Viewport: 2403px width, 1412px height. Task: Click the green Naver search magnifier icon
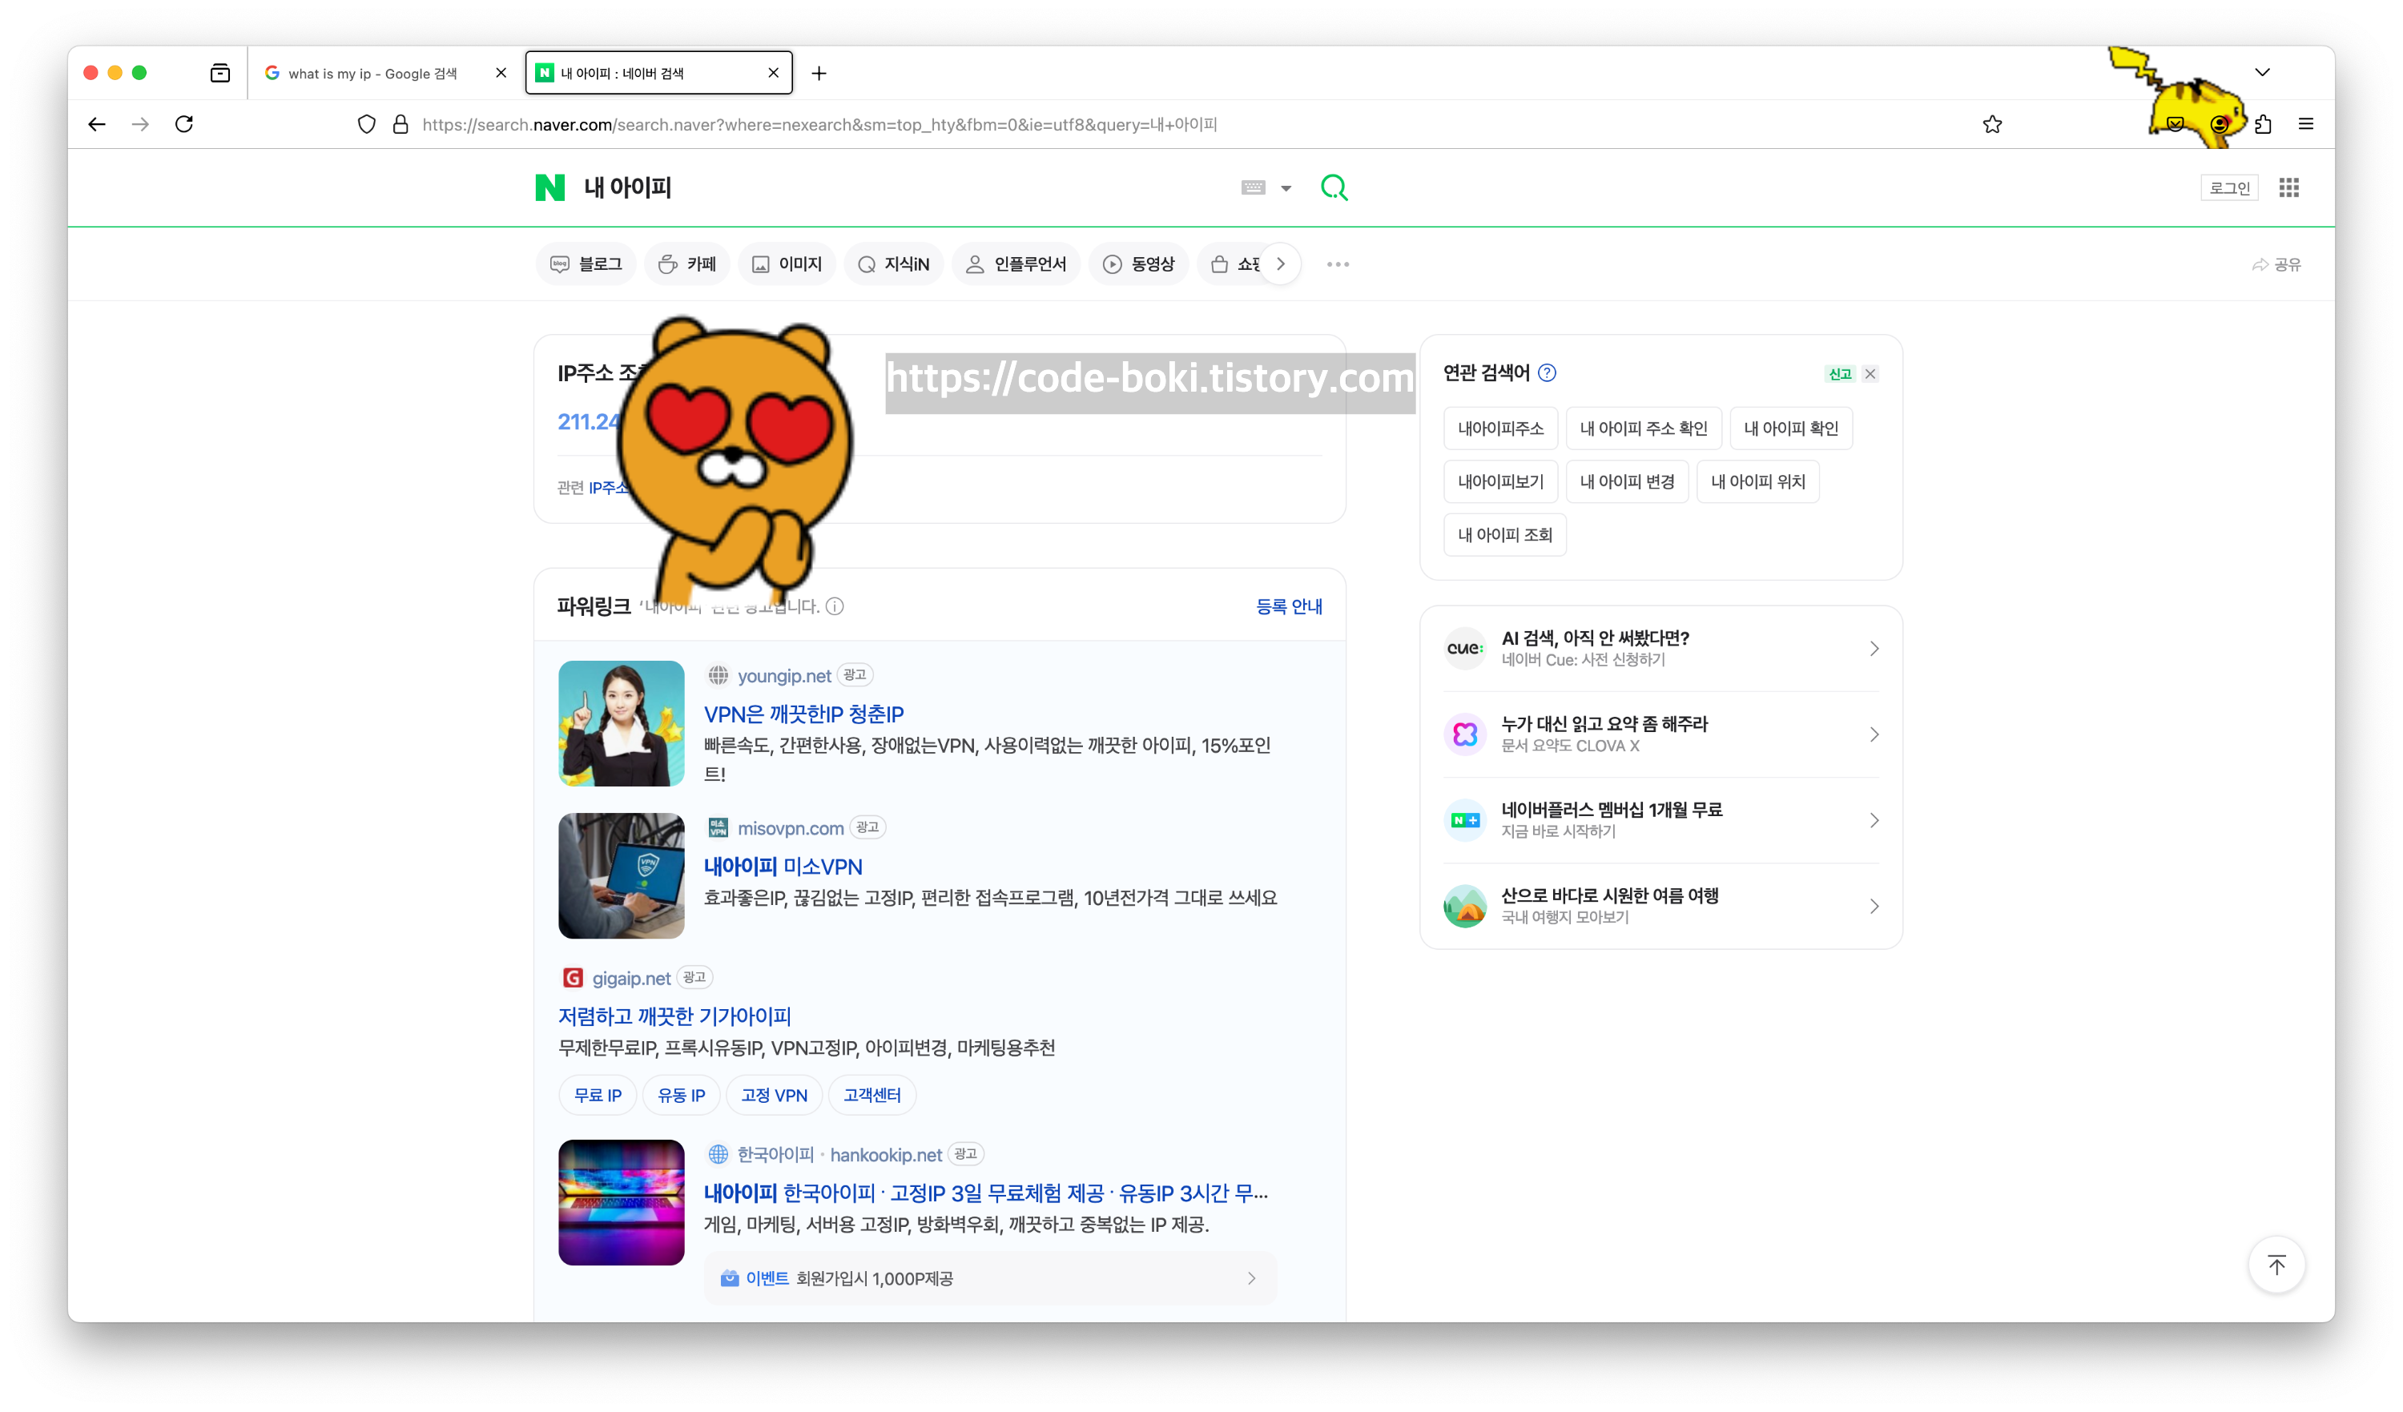point(1334,188)
